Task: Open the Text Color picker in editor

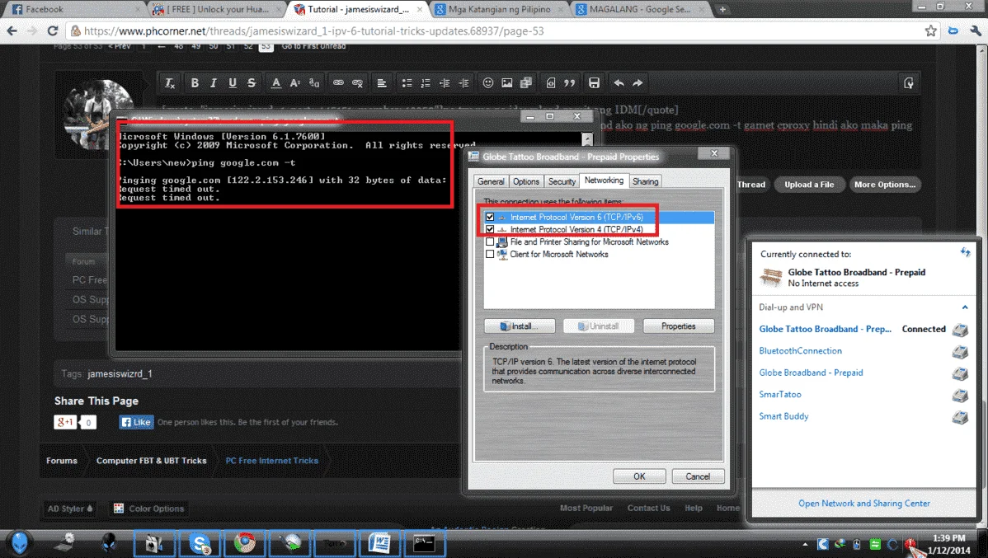Action: click(276, 83)
